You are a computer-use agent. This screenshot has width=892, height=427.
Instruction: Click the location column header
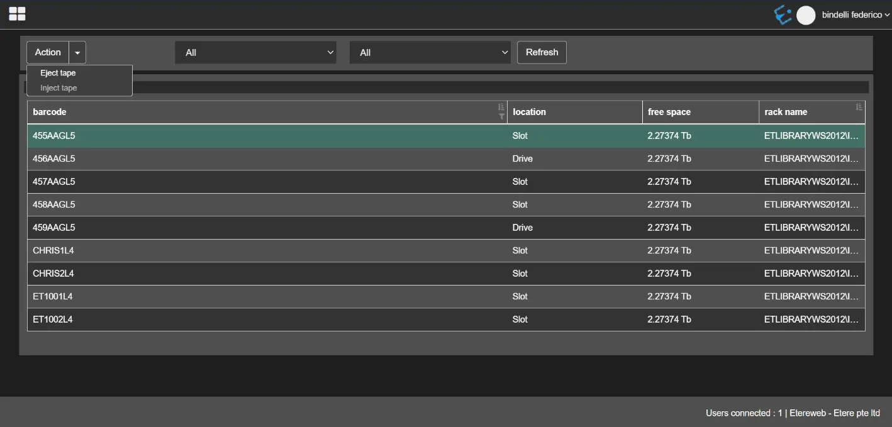[x=529, y=112]
